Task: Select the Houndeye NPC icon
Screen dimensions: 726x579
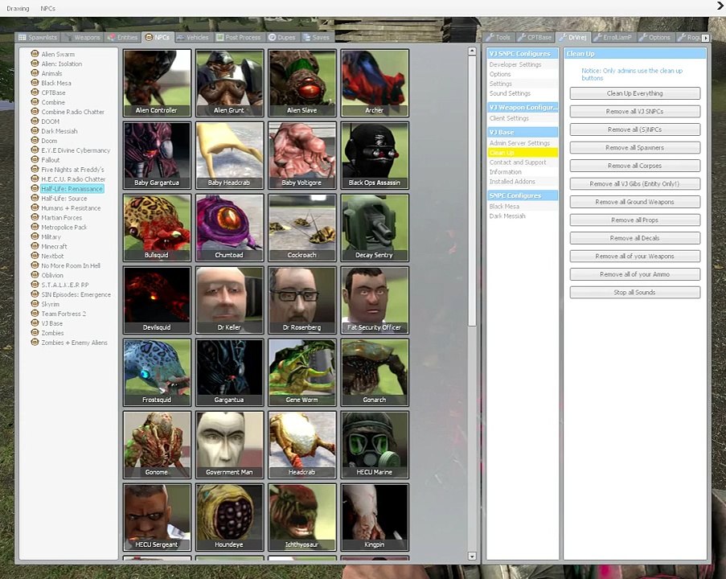Action: pos(229,516)
